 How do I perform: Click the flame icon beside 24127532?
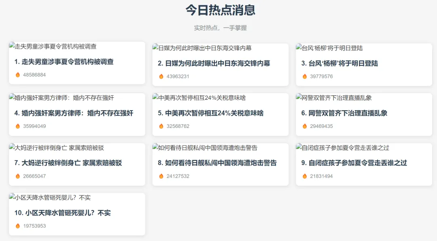coord(161,176)
